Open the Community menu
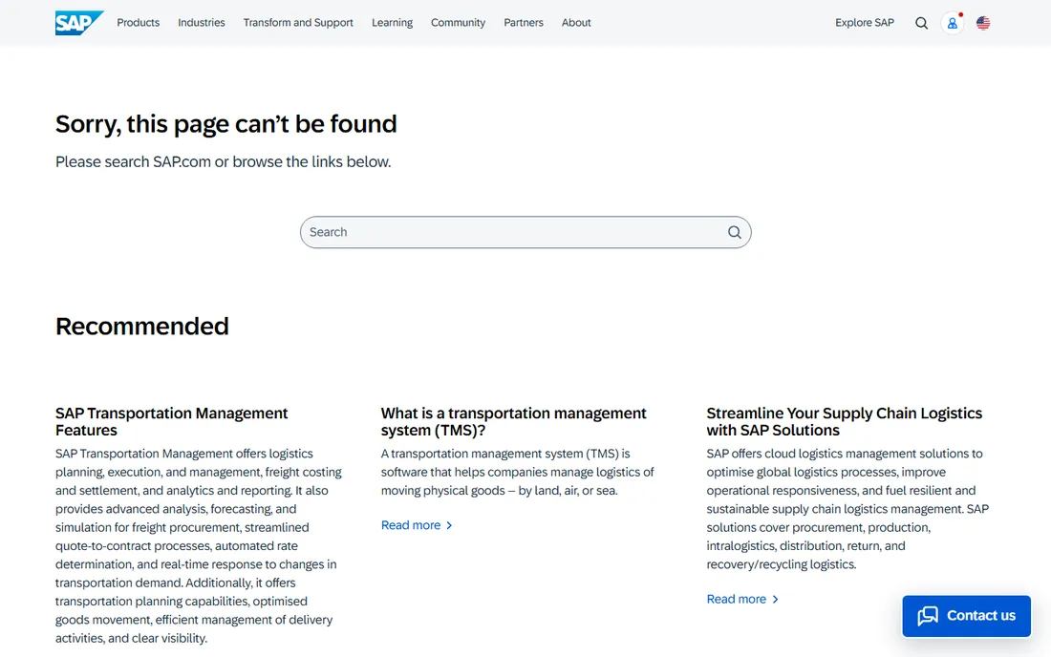The height and width of the screenshot is (657, 1051). (x=458, y=23)
